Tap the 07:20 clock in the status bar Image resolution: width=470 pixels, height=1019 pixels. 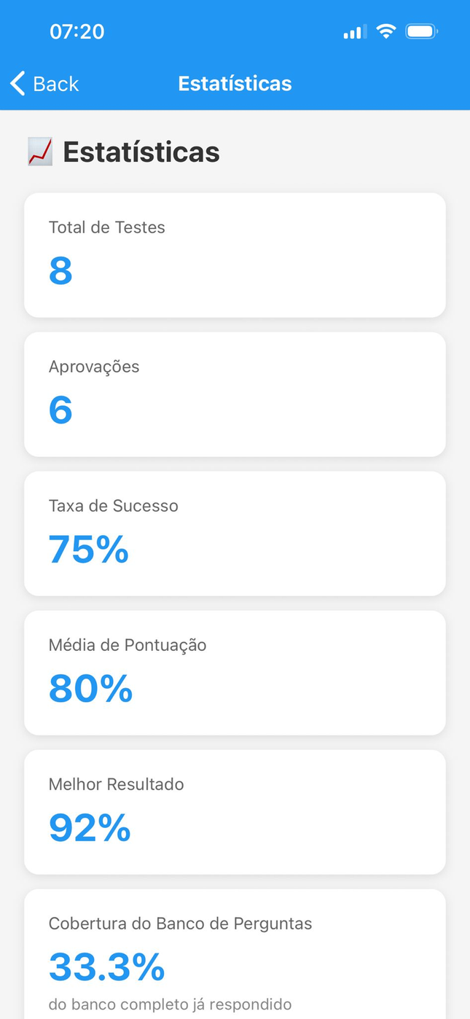[77, 31]
